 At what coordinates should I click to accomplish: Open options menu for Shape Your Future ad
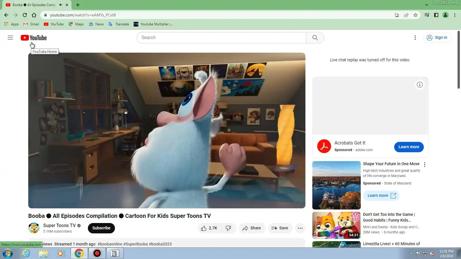click(425, 165)
